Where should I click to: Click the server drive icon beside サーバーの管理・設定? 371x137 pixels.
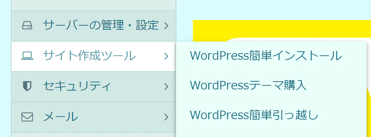[27, 26]
